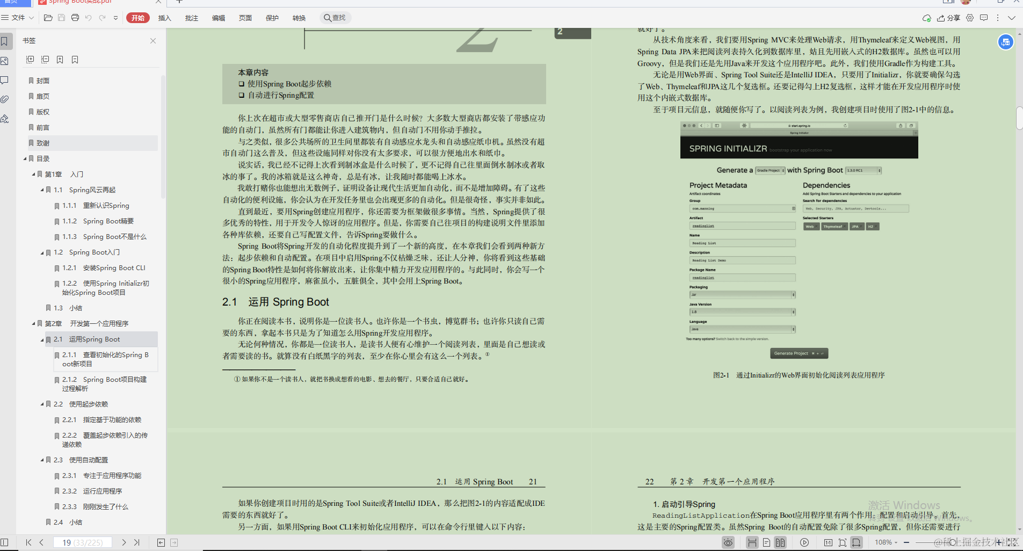
Task: Open the page thumbnails panel
Action: tap(5, 61)
